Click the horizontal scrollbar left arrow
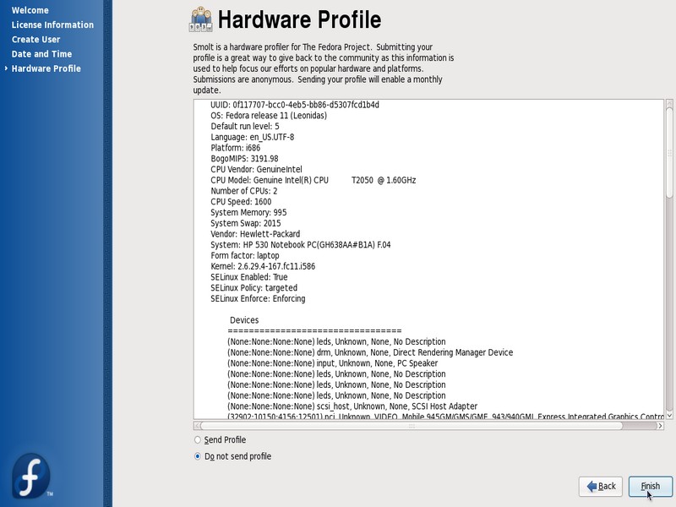 click(198, 425)
